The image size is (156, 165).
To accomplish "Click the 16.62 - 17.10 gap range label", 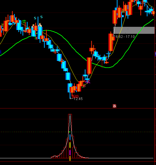I will (x=124, y=37).
